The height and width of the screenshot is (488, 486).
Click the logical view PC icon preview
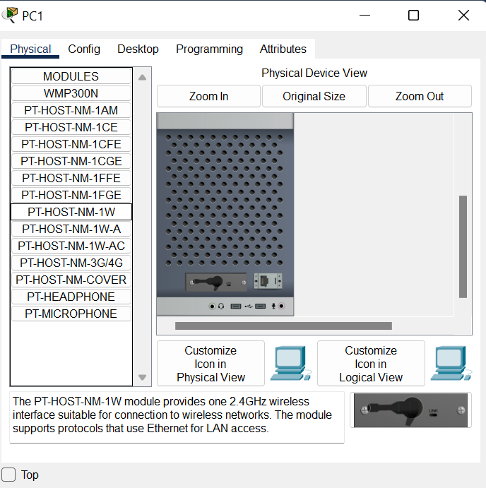click(451, 363)
